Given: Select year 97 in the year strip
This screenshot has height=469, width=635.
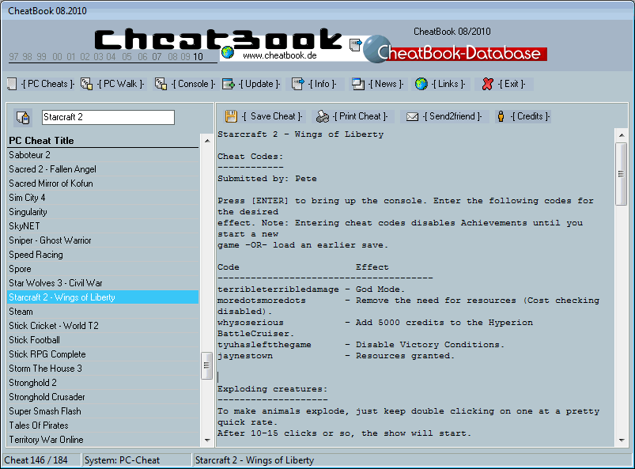Looking at the screenshot, I should click(13, 57).
